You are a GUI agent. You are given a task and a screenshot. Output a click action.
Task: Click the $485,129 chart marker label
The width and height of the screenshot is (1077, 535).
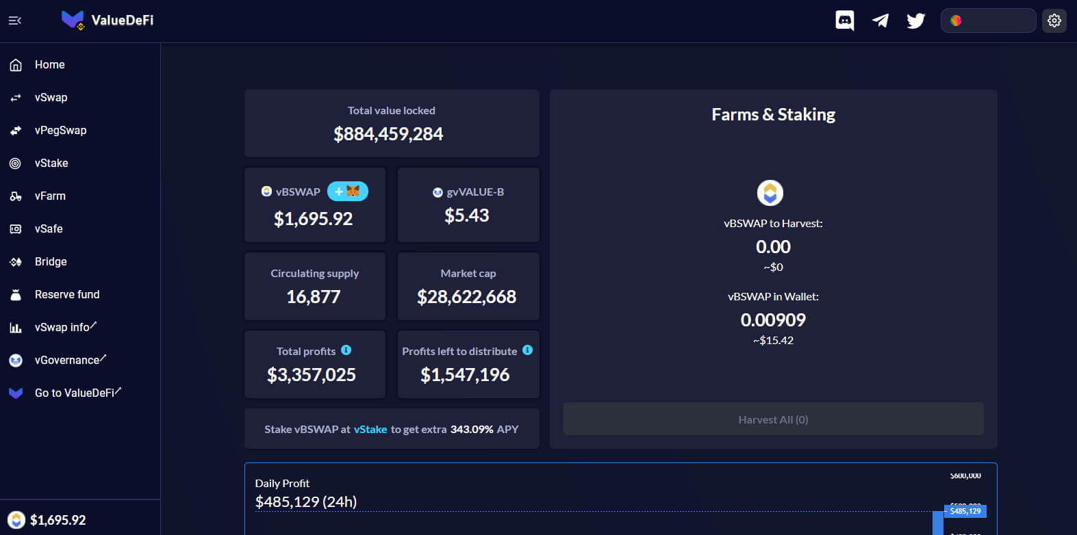tap(965, 511)
